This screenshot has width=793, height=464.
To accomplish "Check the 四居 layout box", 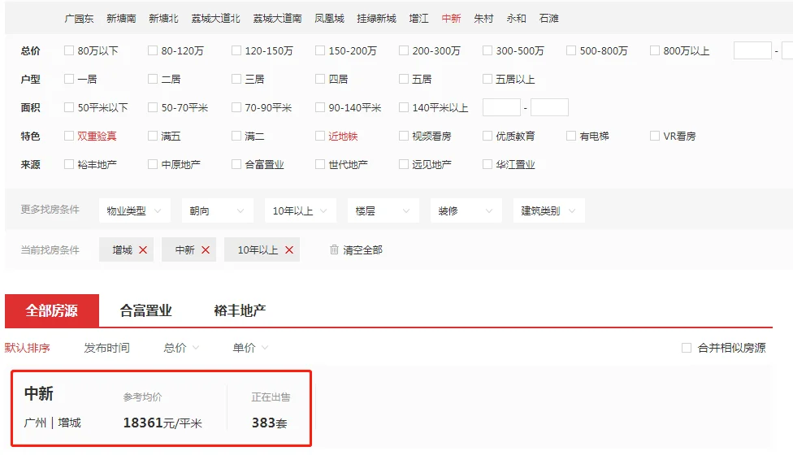I will pos(320,79).
